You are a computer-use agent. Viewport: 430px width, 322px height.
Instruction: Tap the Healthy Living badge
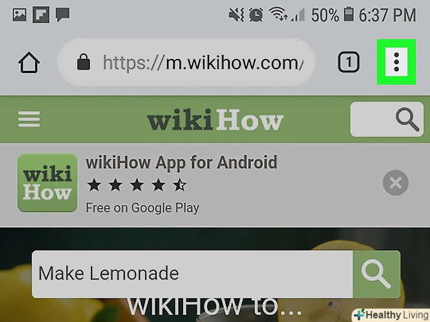(392, 315)
